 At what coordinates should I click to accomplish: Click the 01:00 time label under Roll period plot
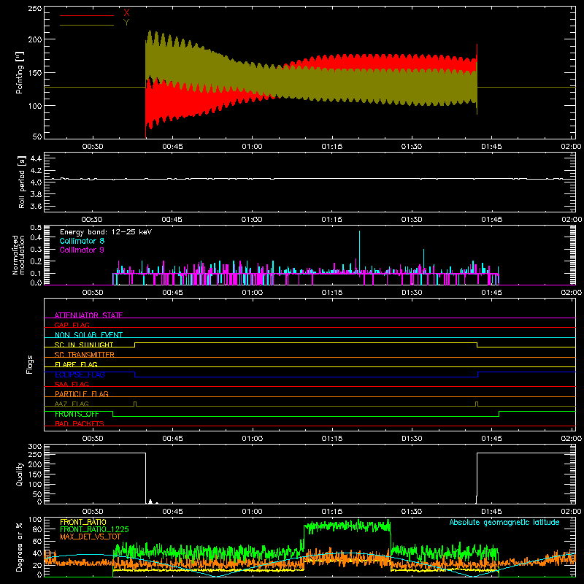point(252,220)
